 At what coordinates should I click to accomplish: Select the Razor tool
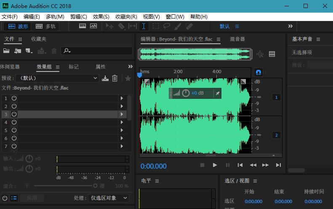click(x=122, y=26)
